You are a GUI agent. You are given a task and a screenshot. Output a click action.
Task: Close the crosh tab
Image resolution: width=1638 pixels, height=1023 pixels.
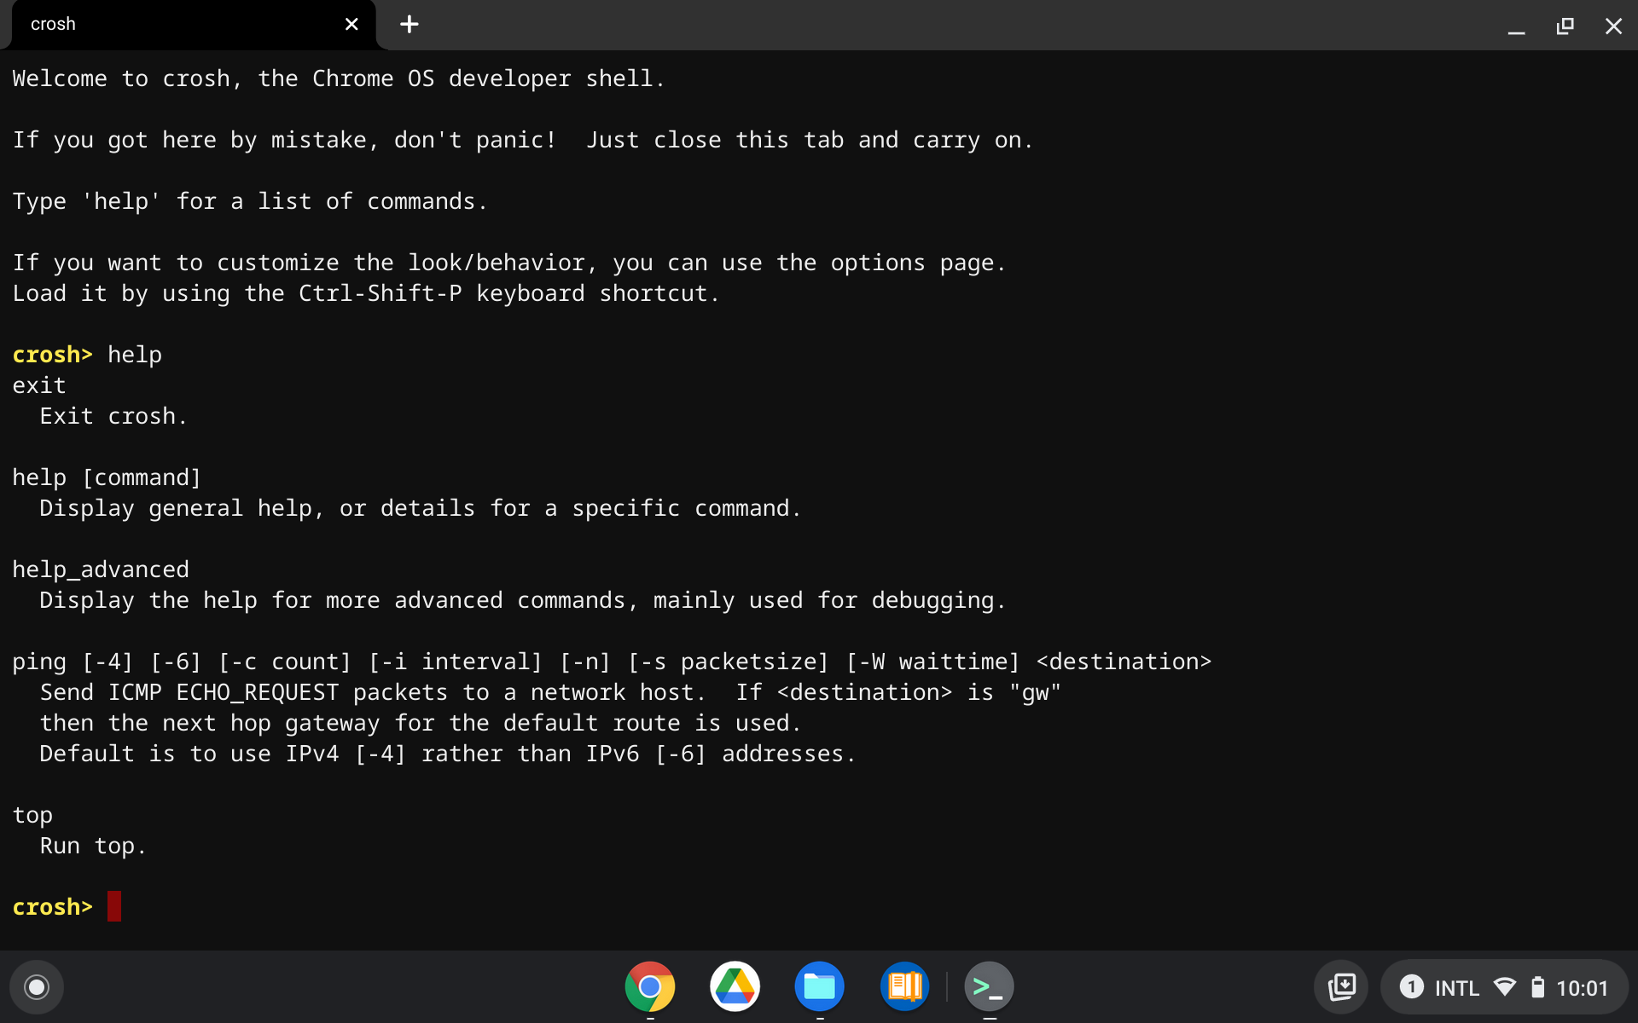351,25
